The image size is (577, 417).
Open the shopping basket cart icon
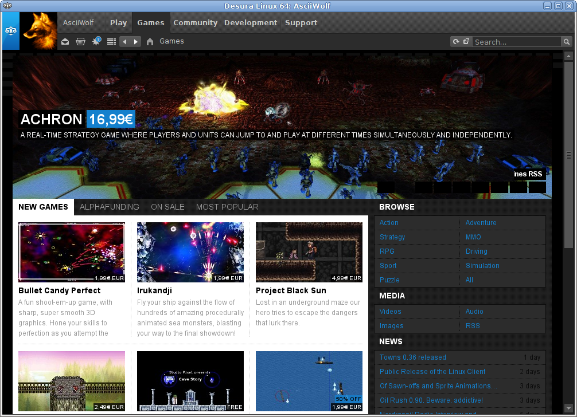[x=81, y=41]
